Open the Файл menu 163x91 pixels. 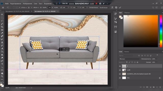point(7,4)
